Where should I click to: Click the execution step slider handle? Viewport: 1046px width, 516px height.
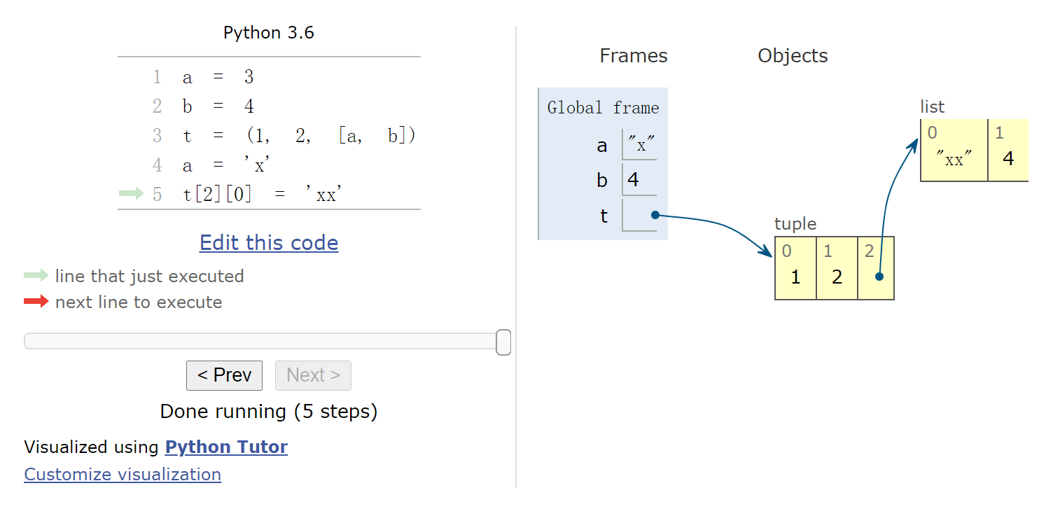click(x=503, y=342)
